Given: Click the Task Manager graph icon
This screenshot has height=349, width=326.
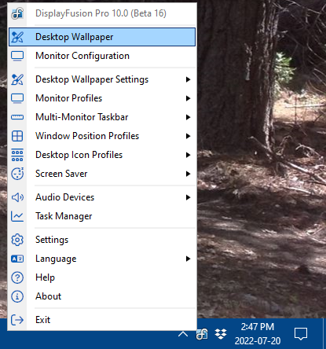Looking at the screenshot, I should (17, 216).
